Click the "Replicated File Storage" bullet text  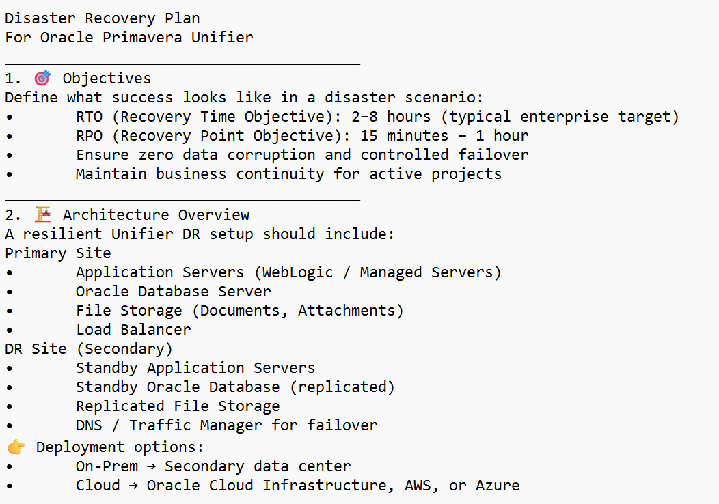pyautogui.click(x=178, y=406)
